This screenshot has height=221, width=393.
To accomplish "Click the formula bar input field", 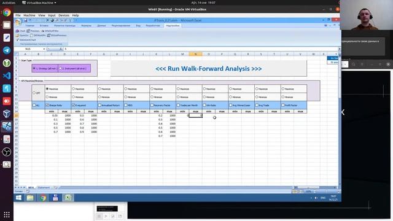I will tap(201, 49).
